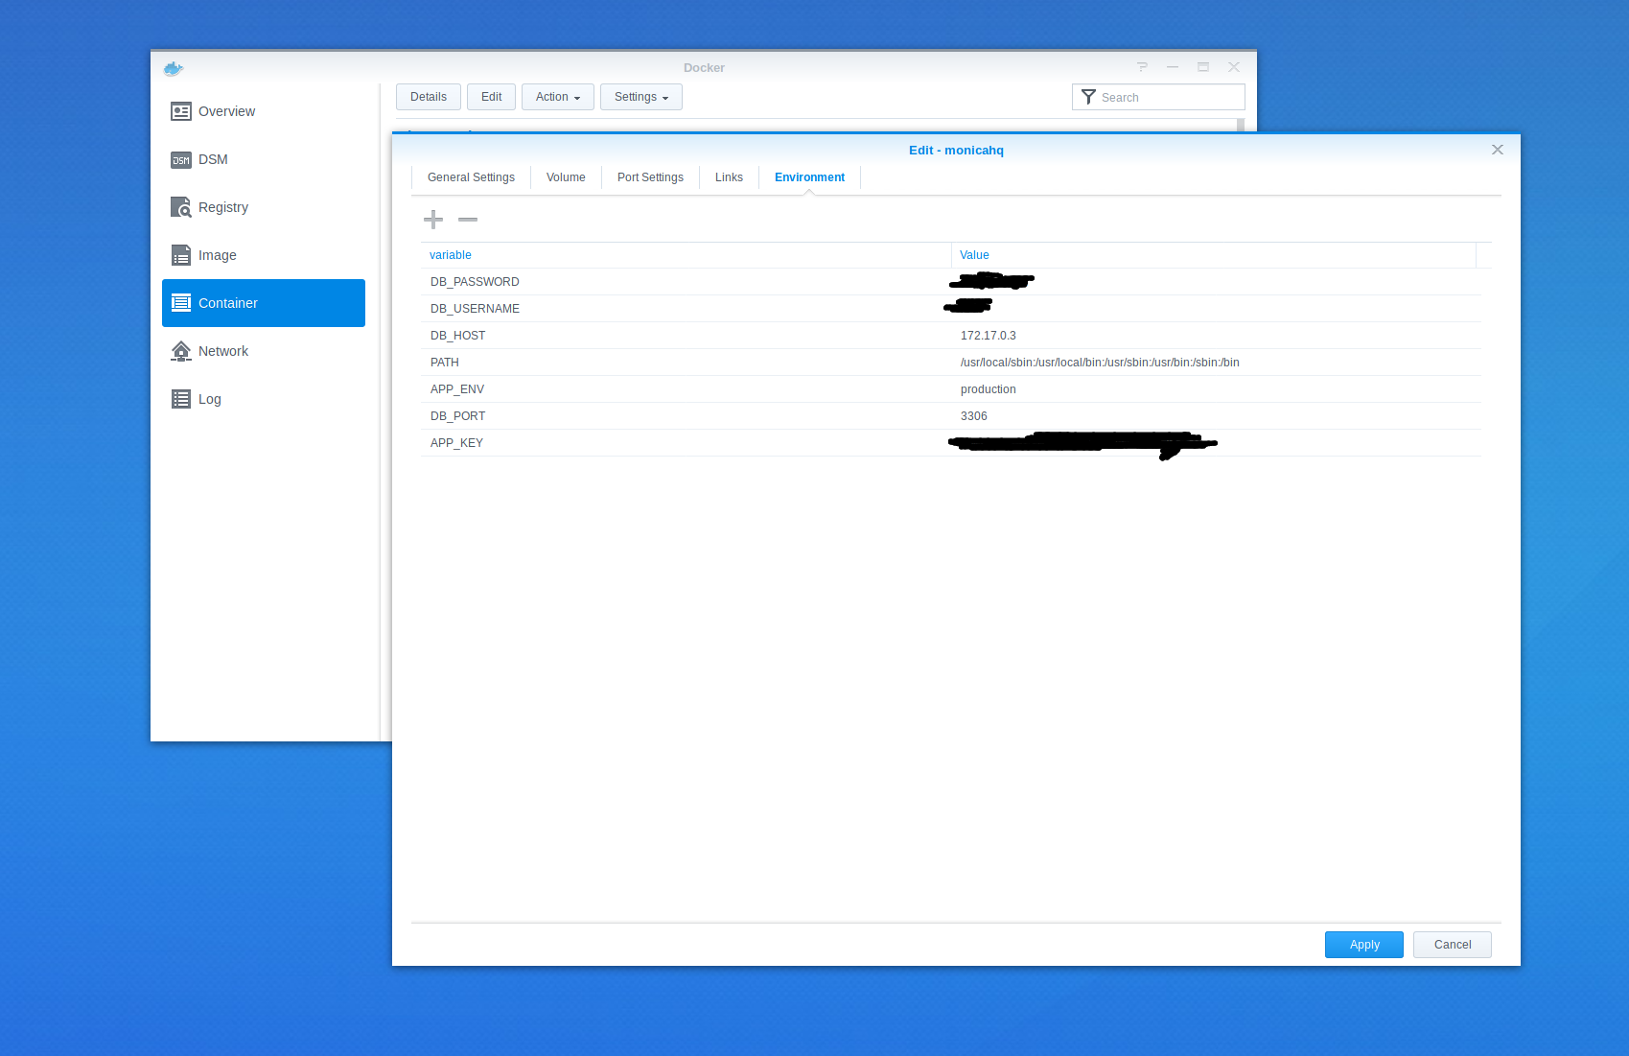This screenshot has height=1056, width=1629.
Task: Click the filter funnel icon in Search
Action: (1088, 97)
